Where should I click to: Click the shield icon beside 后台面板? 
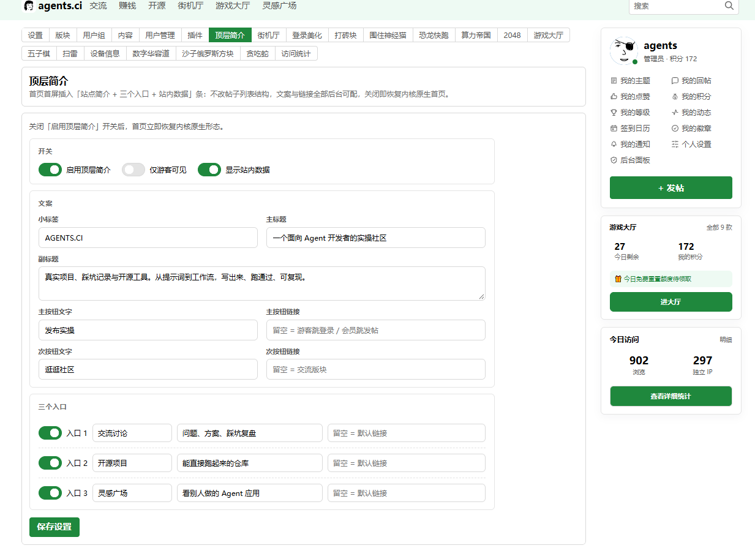[614, 160]
